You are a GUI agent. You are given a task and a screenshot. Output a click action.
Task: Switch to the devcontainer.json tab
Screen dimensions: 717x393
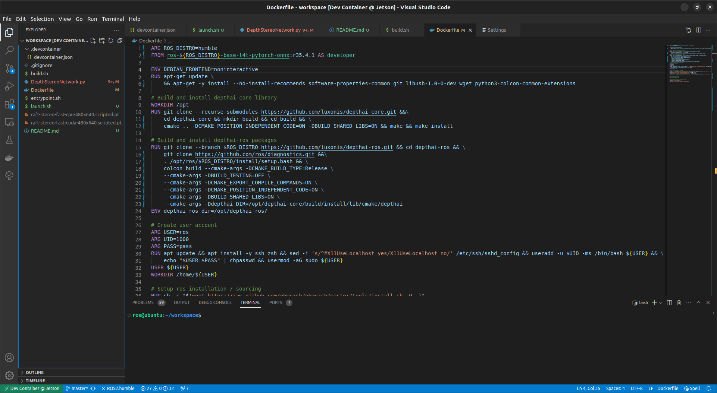pyautogui.click(x=156, y=30)
